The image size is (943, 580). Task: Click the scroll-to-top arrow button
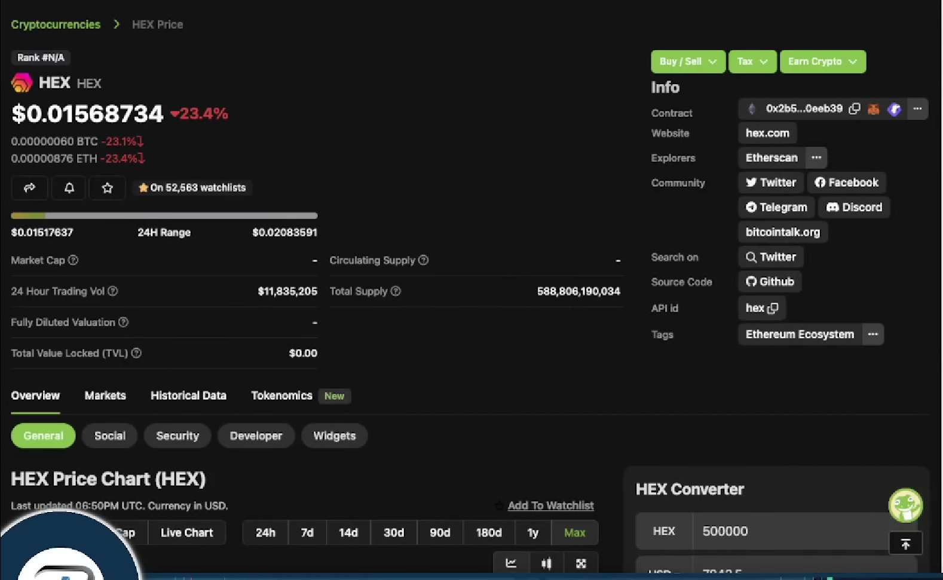point(905,544)
